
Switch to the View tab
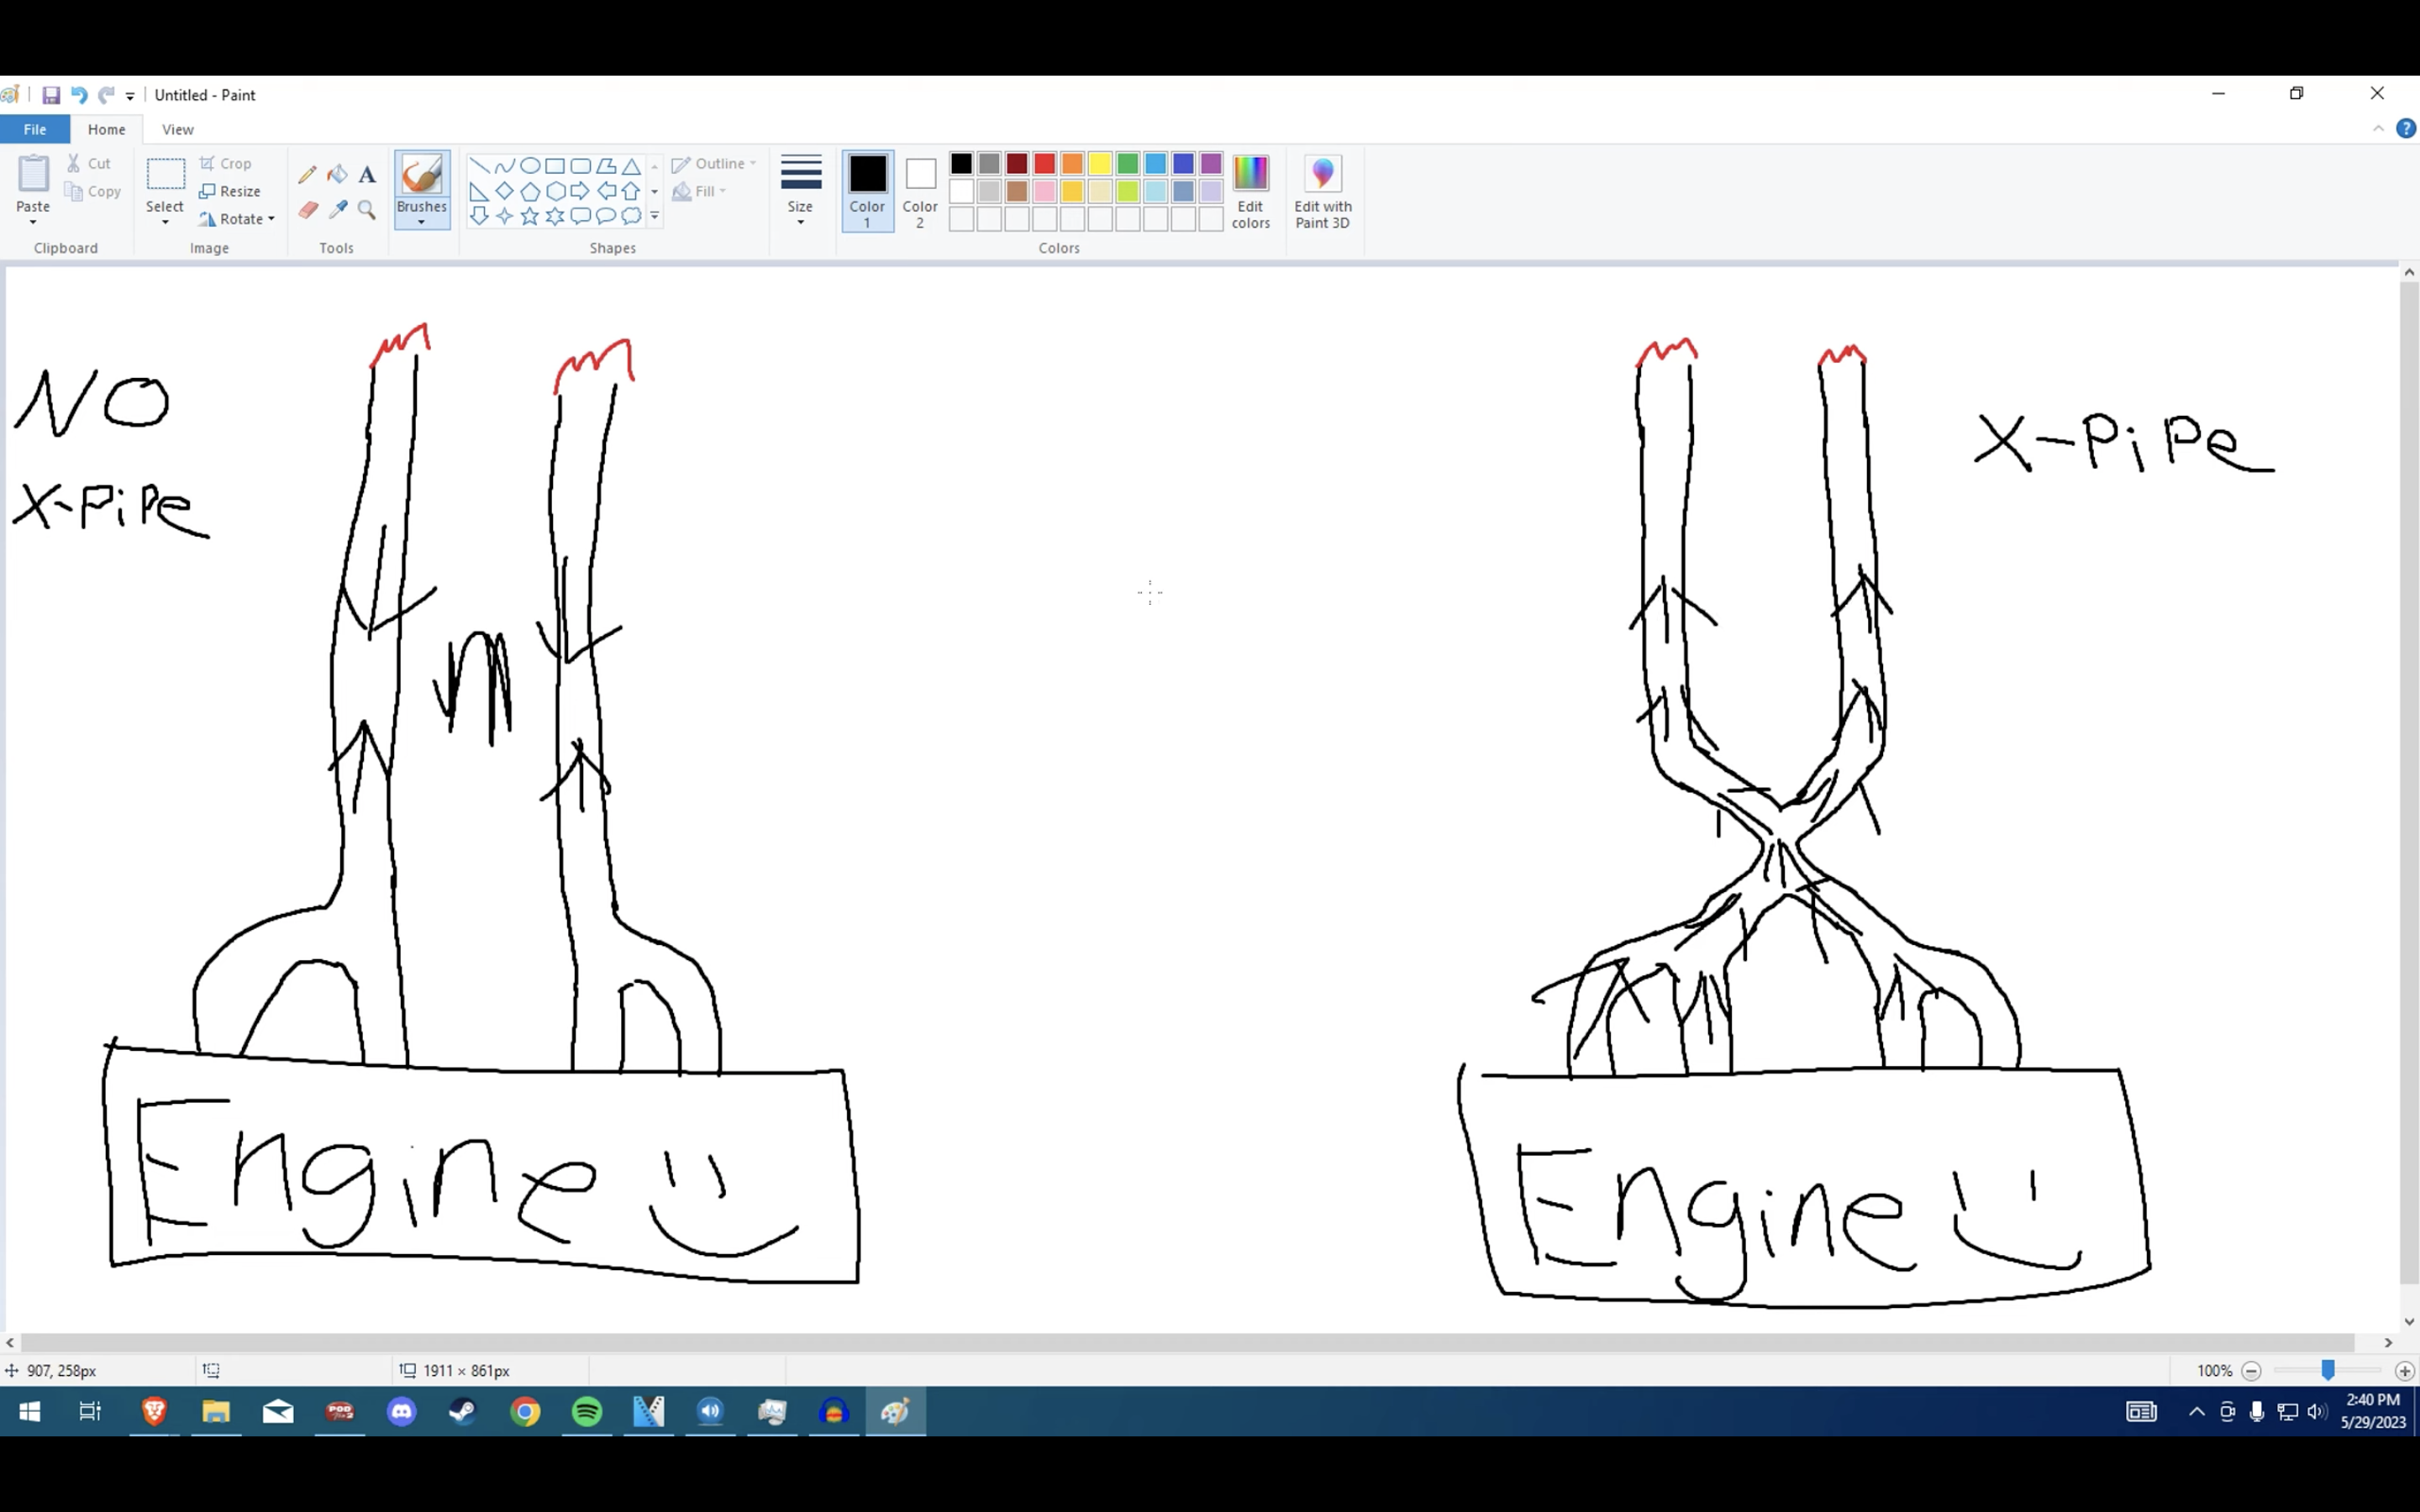pyautogui.click(x=178, y=129)
